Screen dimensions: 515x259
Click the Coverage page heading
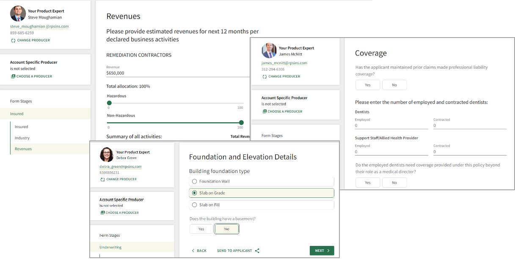tap(371, 53)
